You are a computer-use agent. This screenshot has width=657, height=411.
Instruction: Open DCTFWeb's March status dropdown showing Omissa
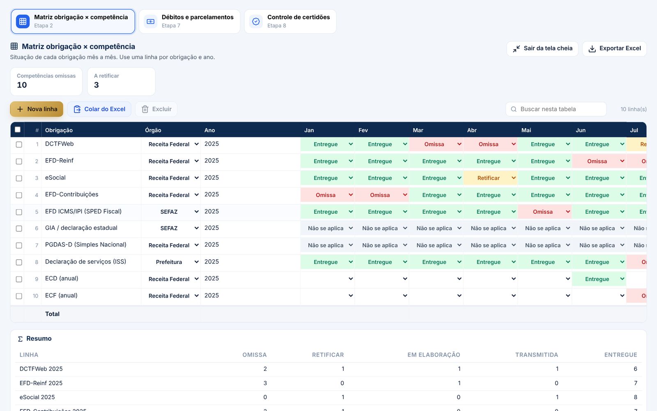tap(436, 144)
